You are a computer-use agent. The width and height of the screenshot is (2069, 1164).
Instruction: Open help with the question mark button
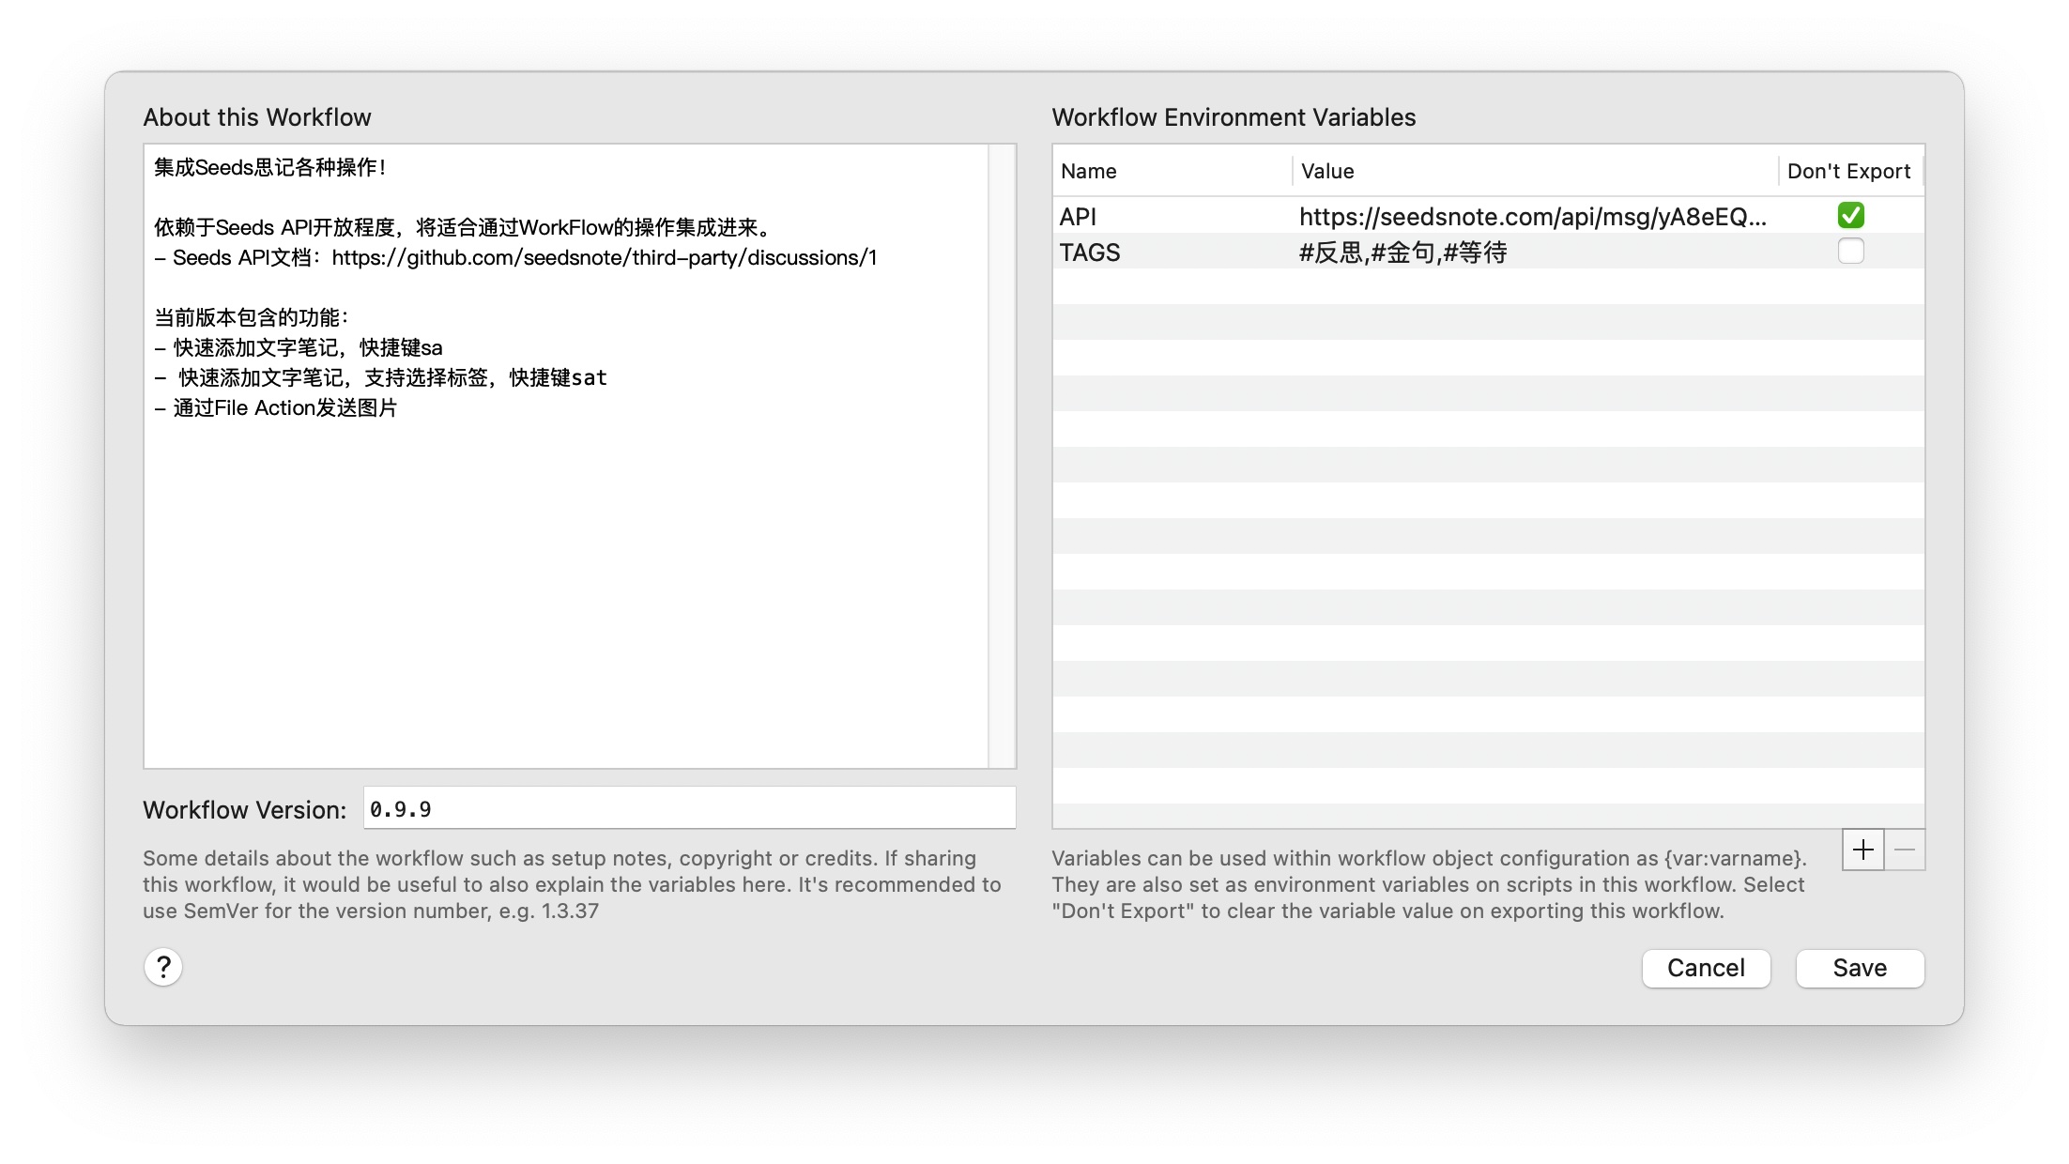pos(163,967)
